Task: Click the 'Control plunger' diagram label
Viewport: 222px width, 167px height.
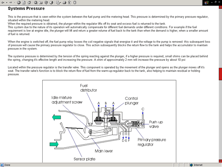Action: pos(131,101)
